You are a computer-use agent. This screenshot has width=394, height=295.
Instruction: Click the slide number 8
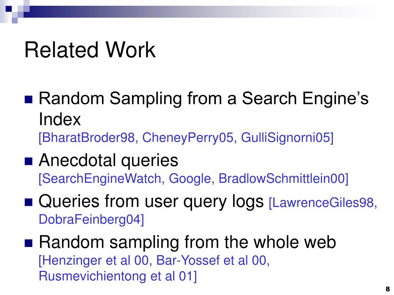tap(388, 289)
